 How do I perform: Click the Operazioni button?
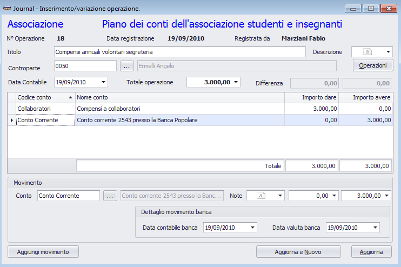pyautogui.click(x=373, y=65)
